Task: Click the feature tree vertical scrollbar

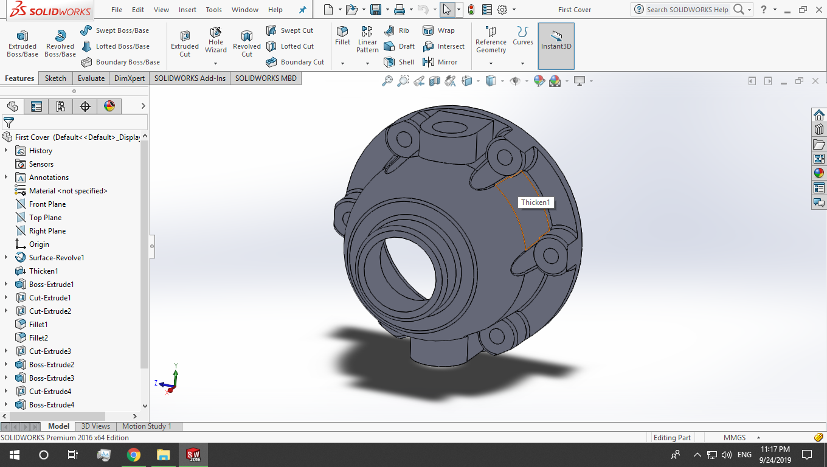Action: (145, 255)
